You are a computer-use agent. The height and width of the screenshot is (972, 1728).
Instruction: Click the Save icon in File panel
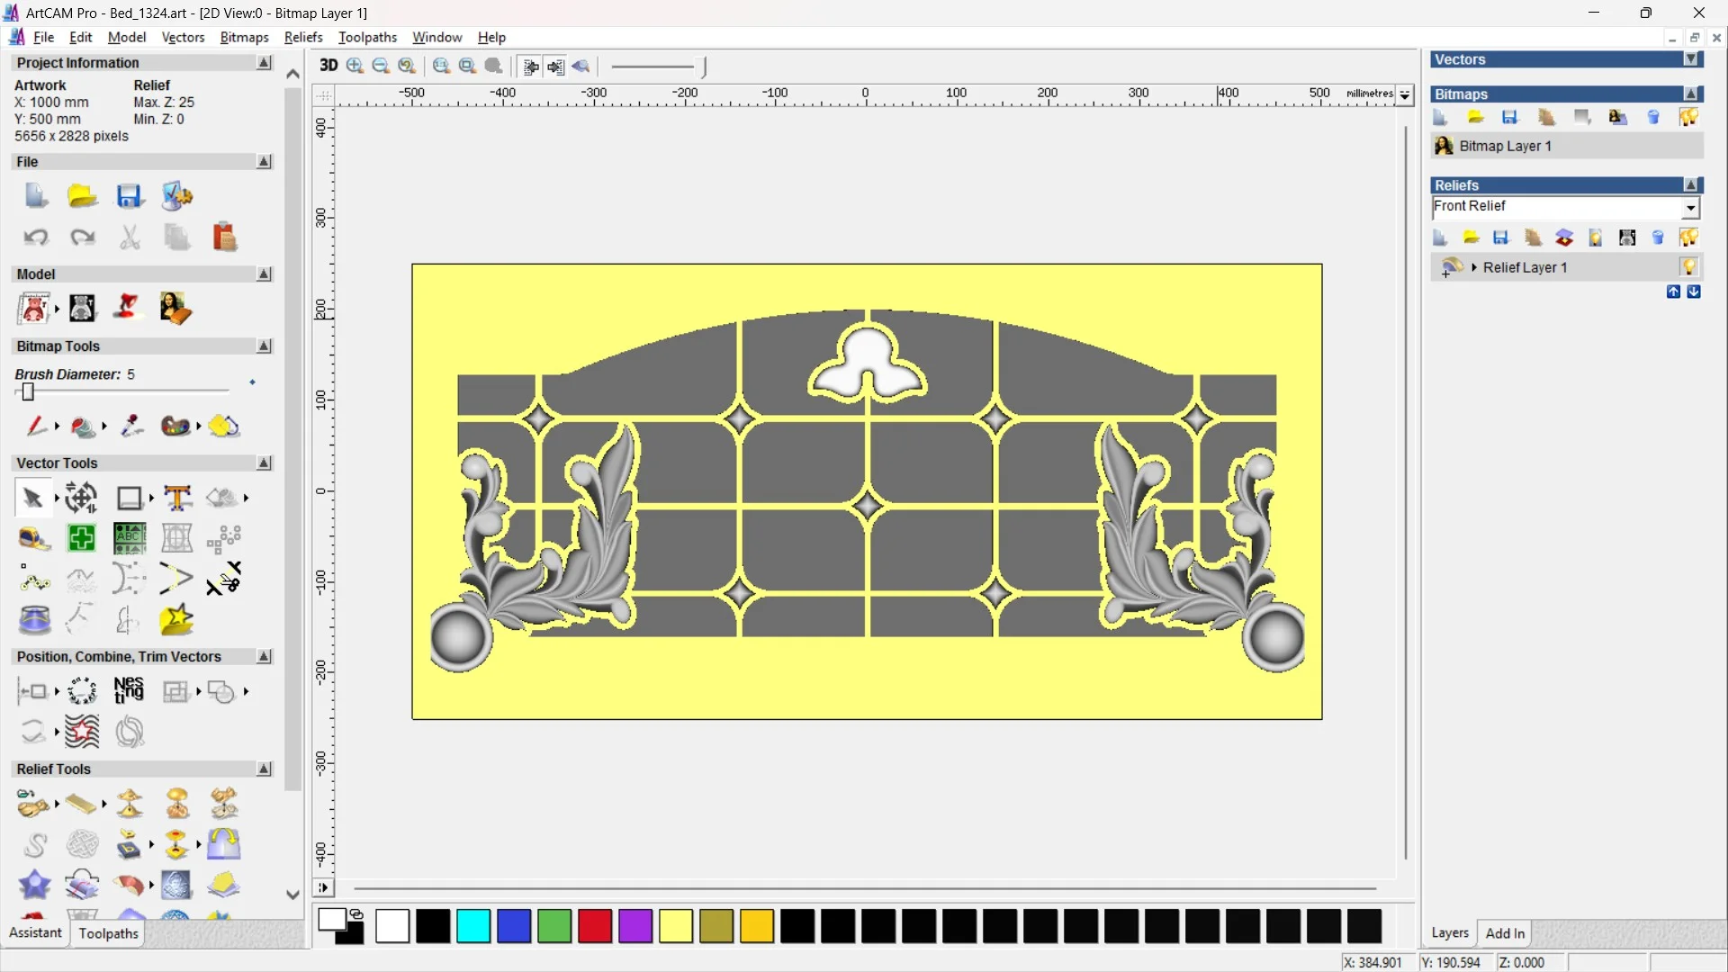point(130,196)
